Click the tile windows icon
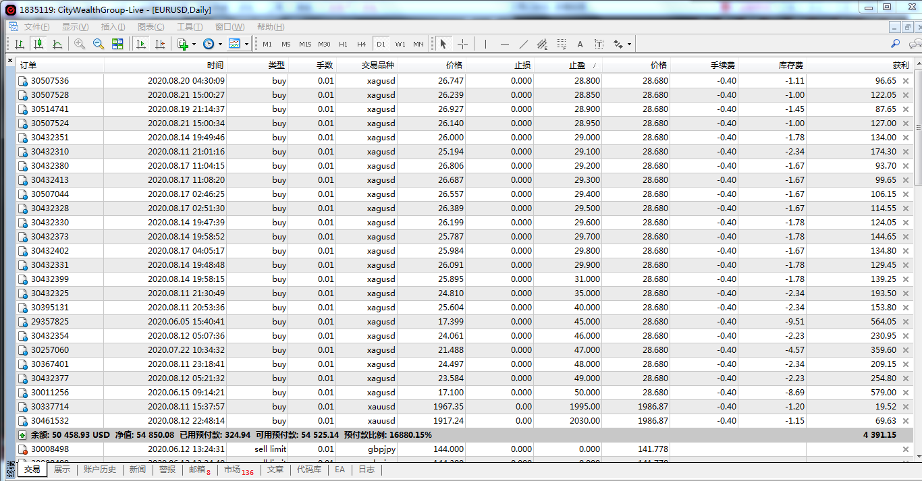The height and width of the screenshot is (481, 922). click(117, 44)
